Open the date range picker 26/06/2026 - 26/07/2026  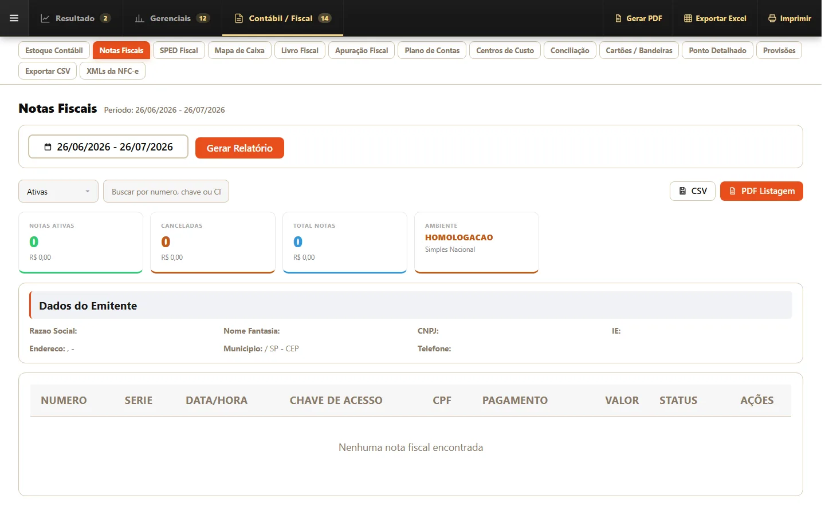pyautogui.click(x=108, y=146)
